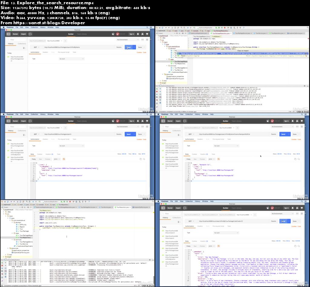Image resolution: width=310 pixels, height=287 pixels.
Task: Open GET method dropdown in top-left Postman frame
Action: [36, 47]
